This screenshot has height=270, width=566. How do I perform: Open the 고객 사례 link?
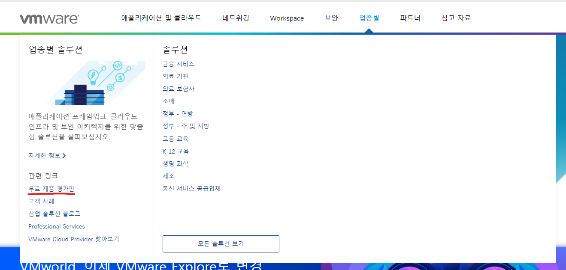[x=41, y=201]
